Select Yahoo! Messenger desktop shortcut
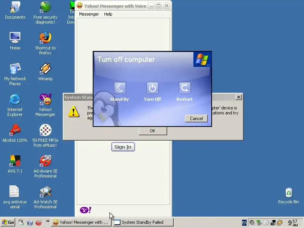The width and height of the screenshot is (304, 228). click(45, 105)
